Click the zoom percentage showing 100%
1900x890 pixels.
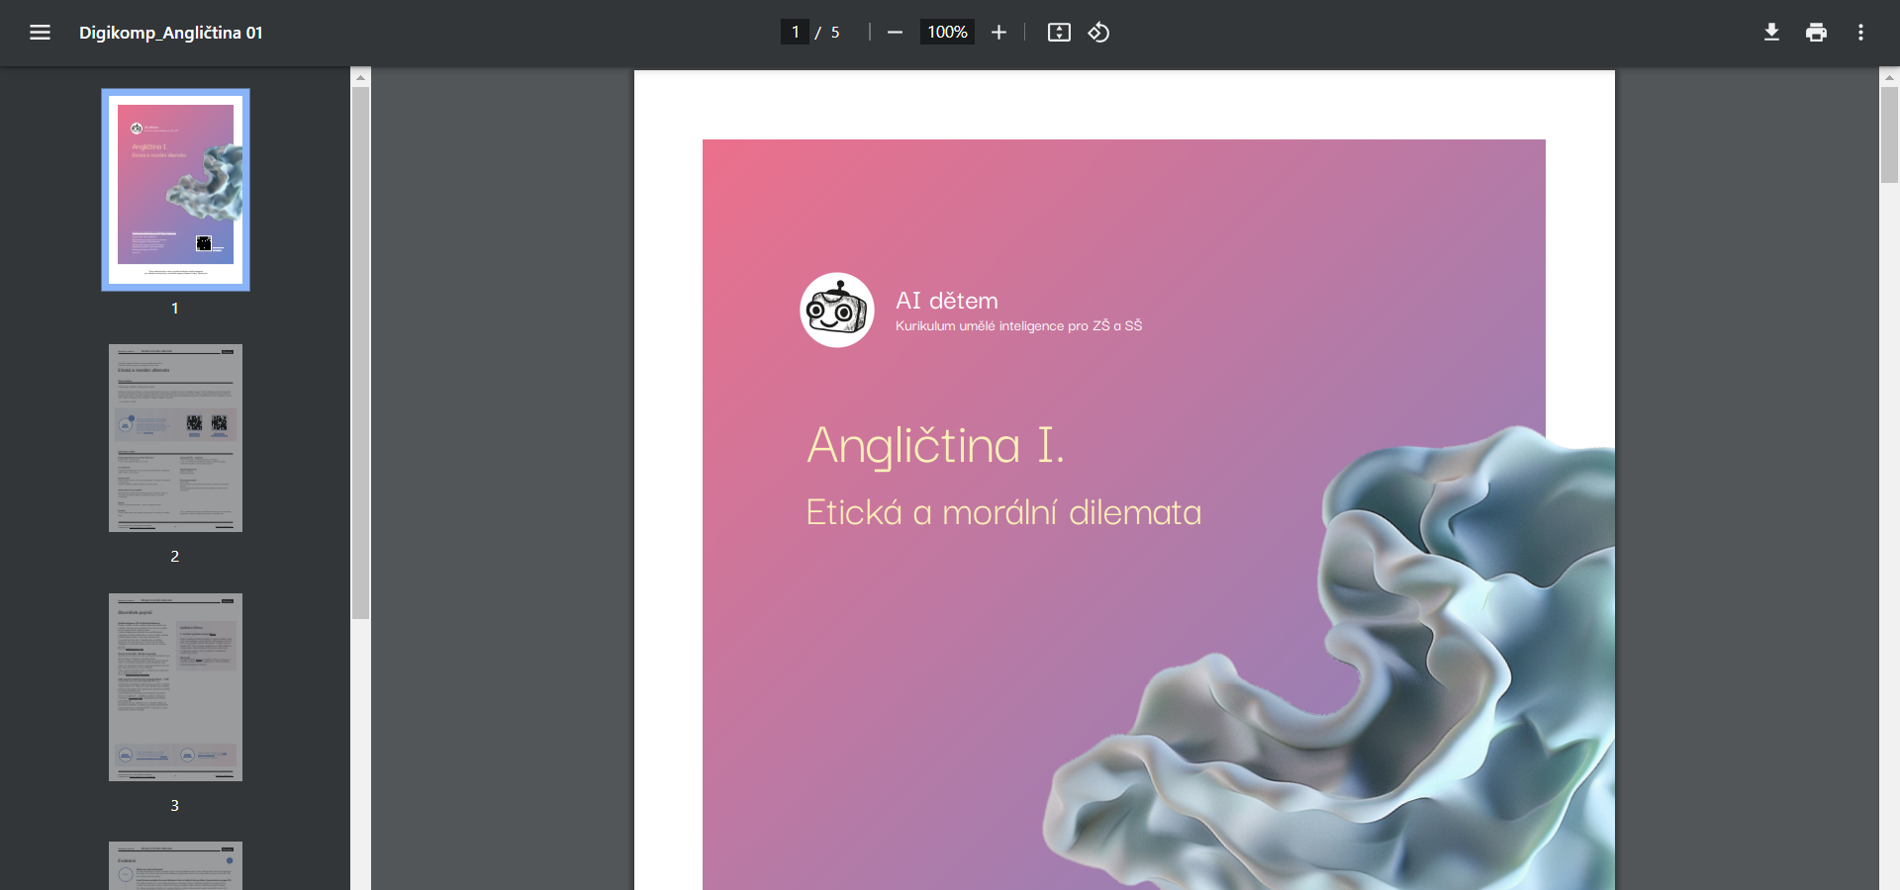coord(946,32)
